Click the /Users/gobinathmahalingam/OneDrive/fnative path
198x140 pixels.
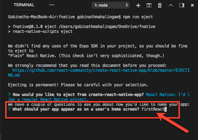click(x=107, y=27)
